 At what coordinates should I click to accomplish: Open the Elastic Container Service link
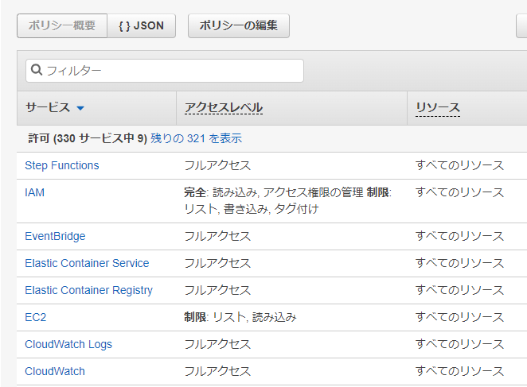[87, 263]
